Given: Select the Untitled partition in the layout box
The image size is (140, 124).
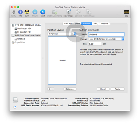Looking at the screenshot, I should click(x=62, y=61).
